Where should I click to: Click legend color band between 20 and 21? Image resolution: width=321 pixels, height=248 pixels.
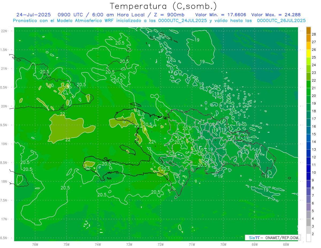tap(308, 92)
